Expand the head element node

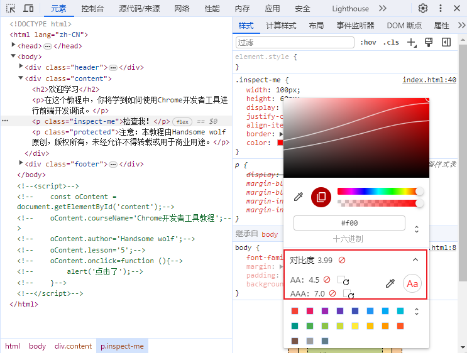pos(13,45)
